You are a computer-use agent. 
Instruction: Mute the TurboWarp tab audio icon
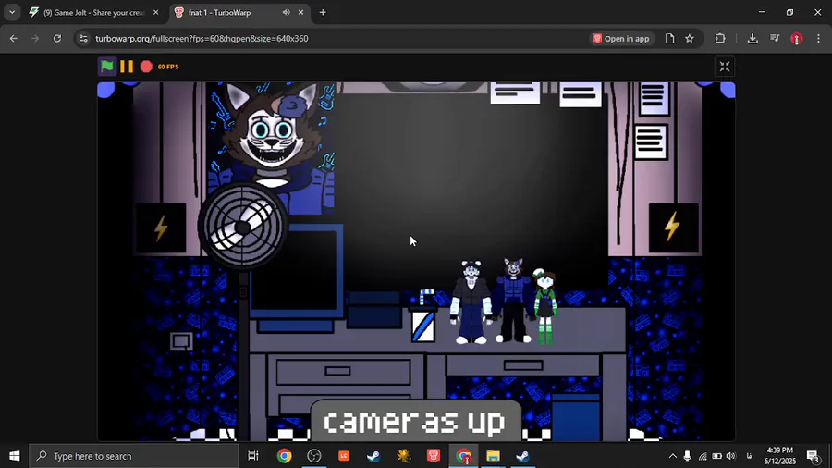click(x=286, y=12)
